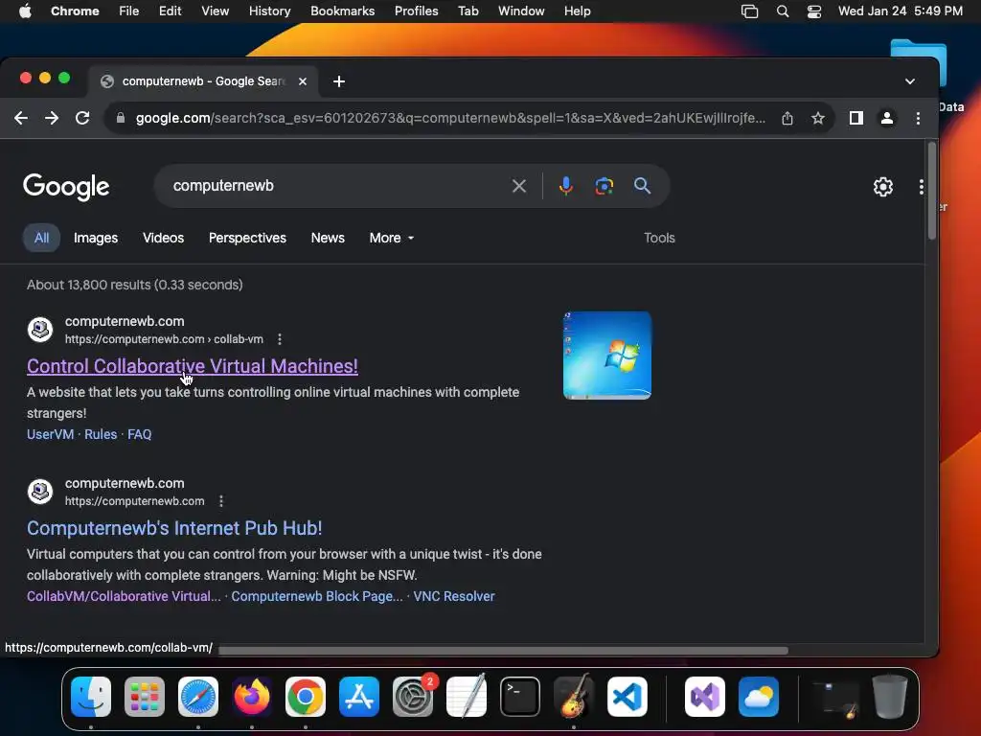This screenshot has height=736, width=981.
Task: Open the FAQ sitelink
Action: (140, 434)
